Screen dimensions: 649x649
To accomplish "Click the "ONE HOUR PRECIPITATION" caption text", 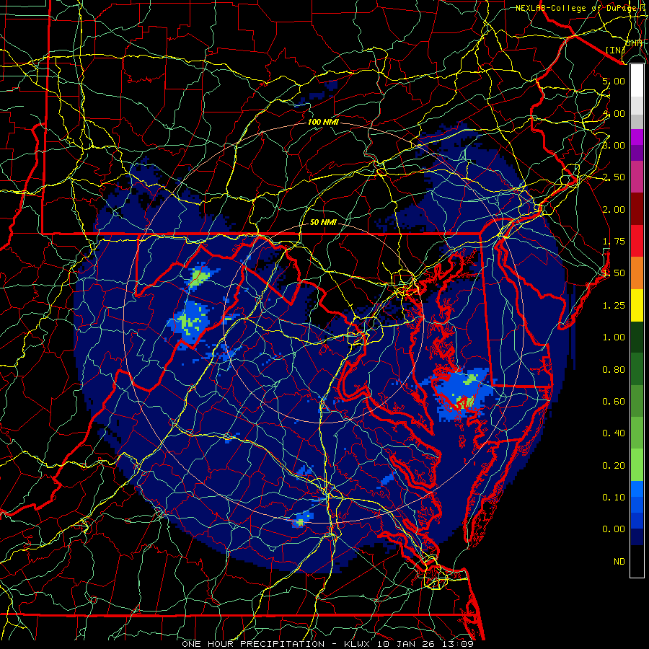I will point(253,644).
